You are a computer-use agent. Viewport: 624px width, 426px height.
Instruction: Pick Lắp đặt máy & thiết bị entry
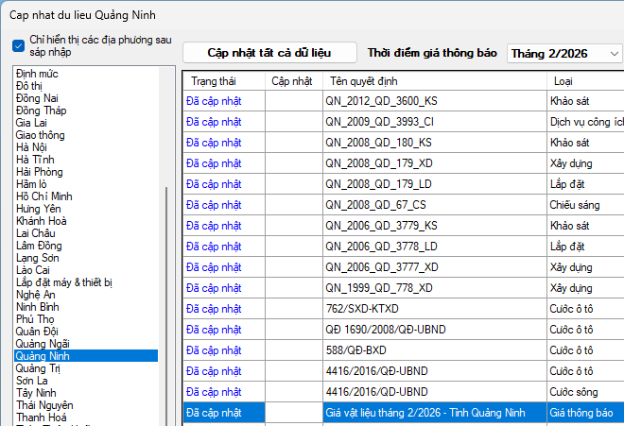64,281
